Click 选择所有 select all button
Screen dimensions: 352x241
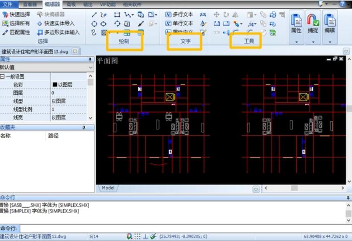(16, 23)
